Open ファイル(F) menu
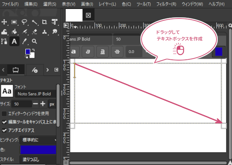232x165 pixels. tap(10, 4)
